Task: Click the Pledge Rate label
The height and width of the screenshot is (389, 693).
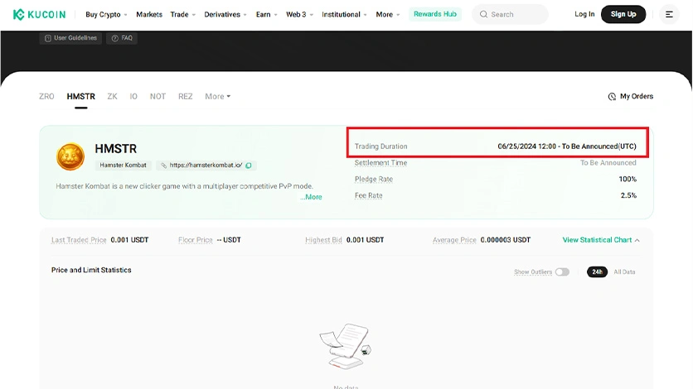Action: (x=374, y=179)
